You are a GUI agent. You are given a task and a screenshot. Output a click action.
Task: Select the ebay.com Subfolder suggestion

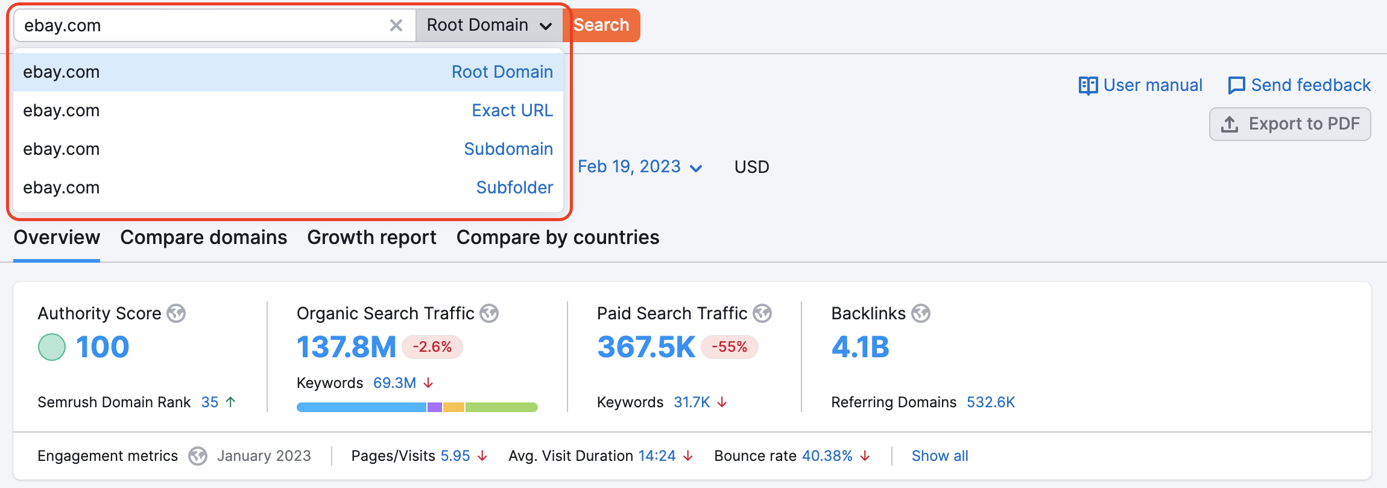[288, 188]
